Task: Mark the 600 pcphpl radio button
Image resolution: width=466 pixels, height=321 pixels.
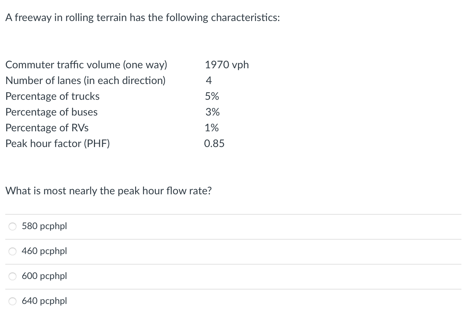Action: click(12, 276)
